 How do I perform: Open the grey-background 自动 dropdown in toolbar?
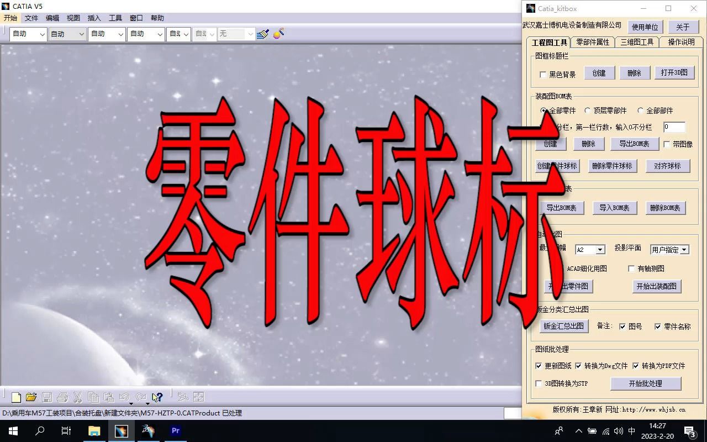point(67,34)
